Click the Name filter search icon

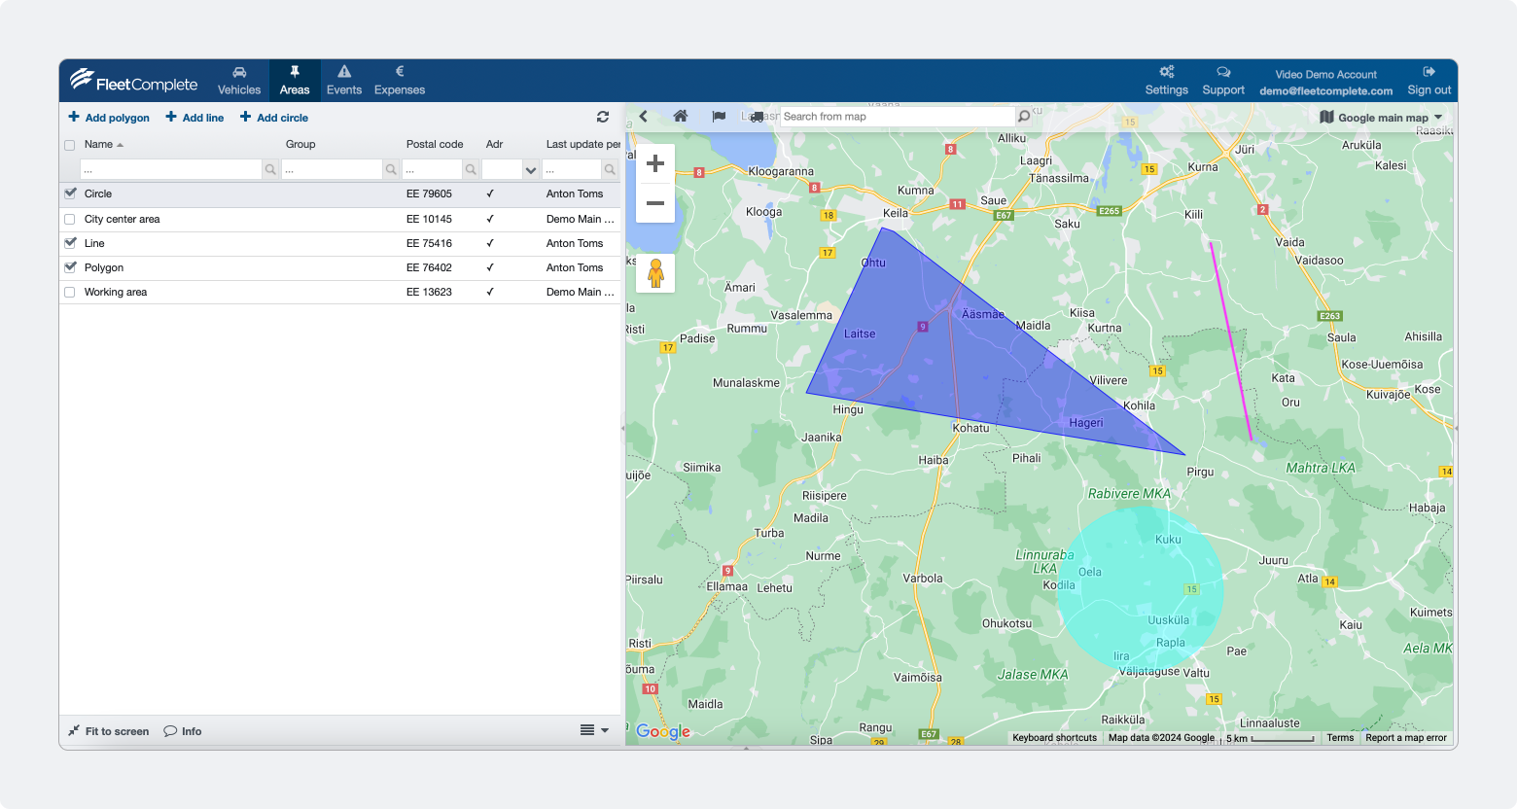(270, 169)
